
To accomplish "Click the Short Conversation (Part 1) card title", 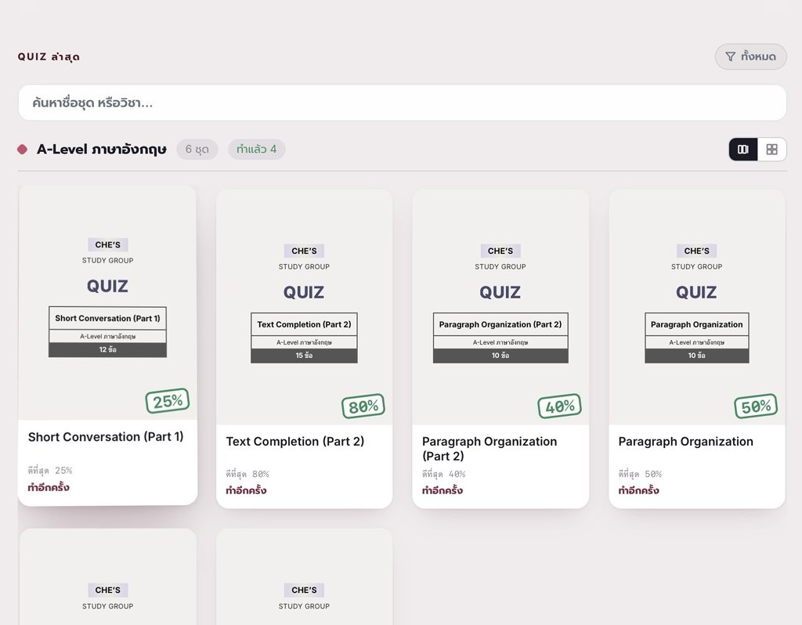I will click(106, 437).
